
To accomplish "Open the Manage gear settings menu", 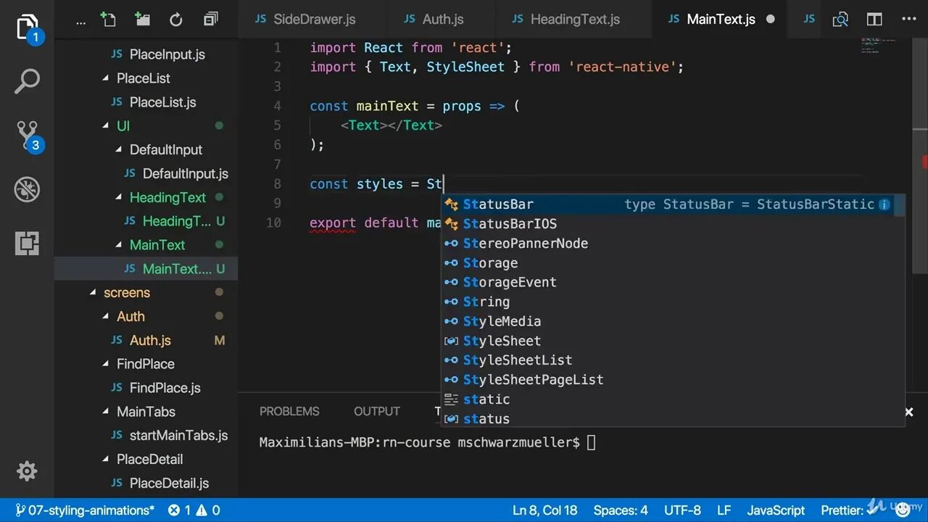I will (27, 471).
